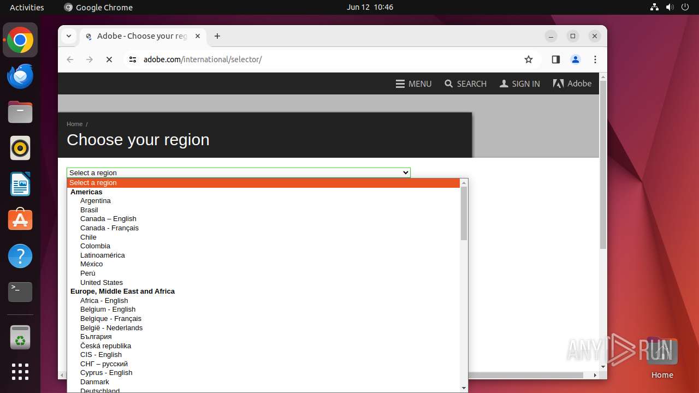Choose Latinoamérica region
Viewport: 699px width, 393px height.
tap(263, 255)
